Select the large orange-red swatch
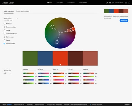132x106 pixels. (x=60, y=58)
